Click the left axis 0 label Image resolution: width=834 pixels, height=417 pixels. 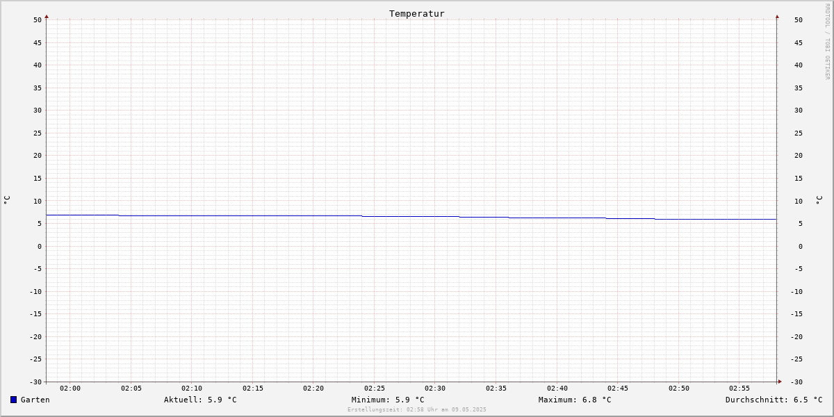click(40, 246)
